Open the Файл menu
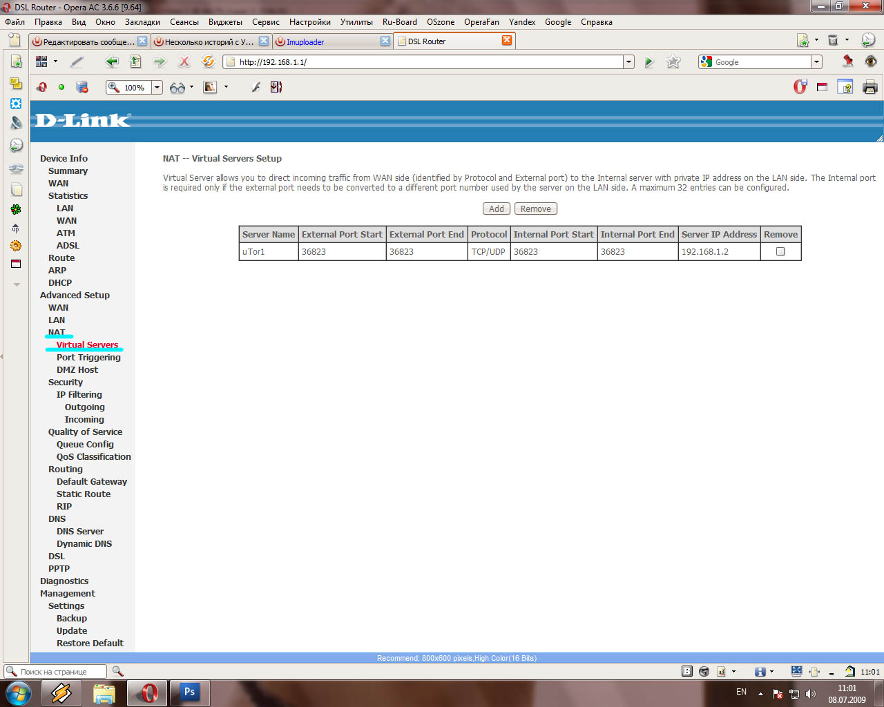This screenshot has height=707, width=884. [15, 22]
